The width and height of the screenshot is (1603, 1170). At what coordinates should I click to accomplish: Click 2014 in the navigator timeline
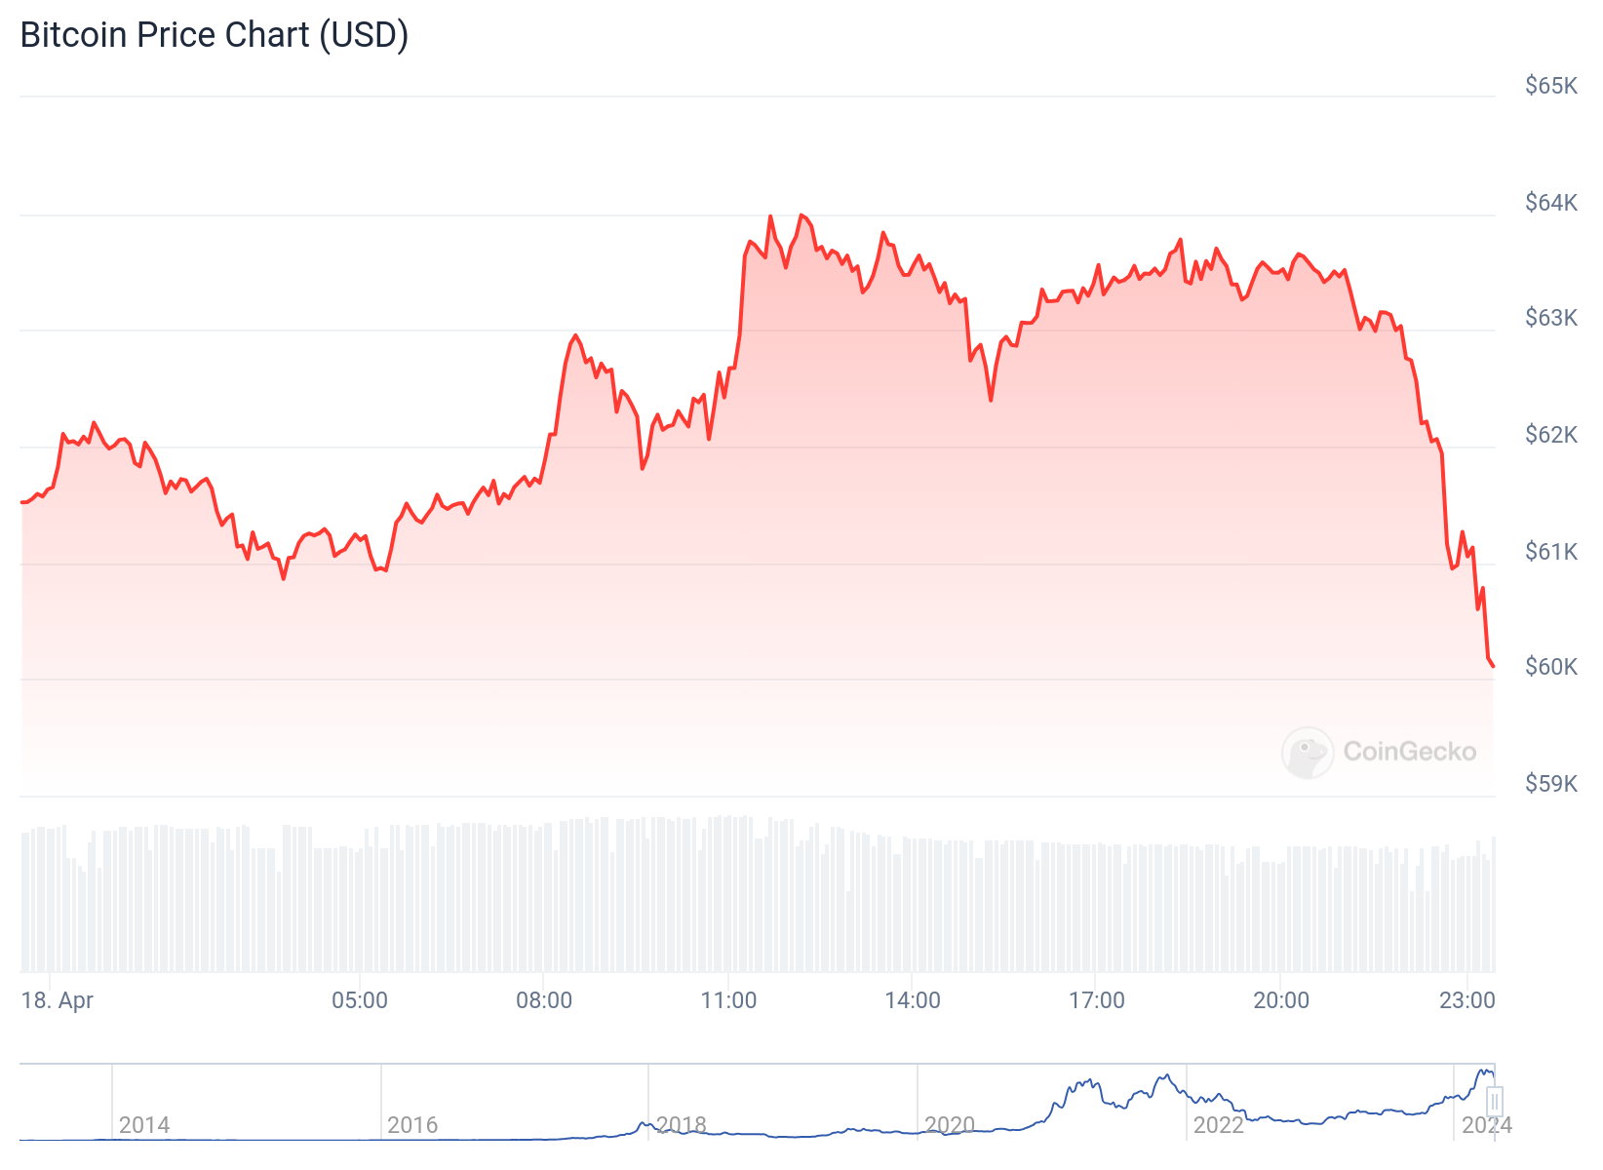(x=144, y=1125)
